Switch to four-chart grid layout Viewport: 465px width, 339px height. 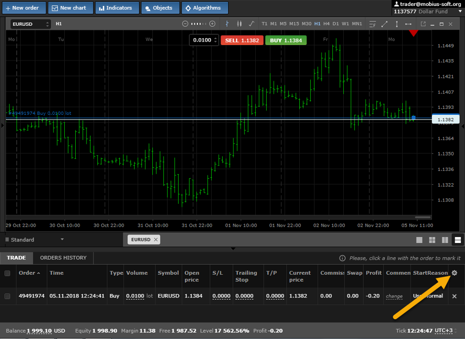tap(432, 240)
